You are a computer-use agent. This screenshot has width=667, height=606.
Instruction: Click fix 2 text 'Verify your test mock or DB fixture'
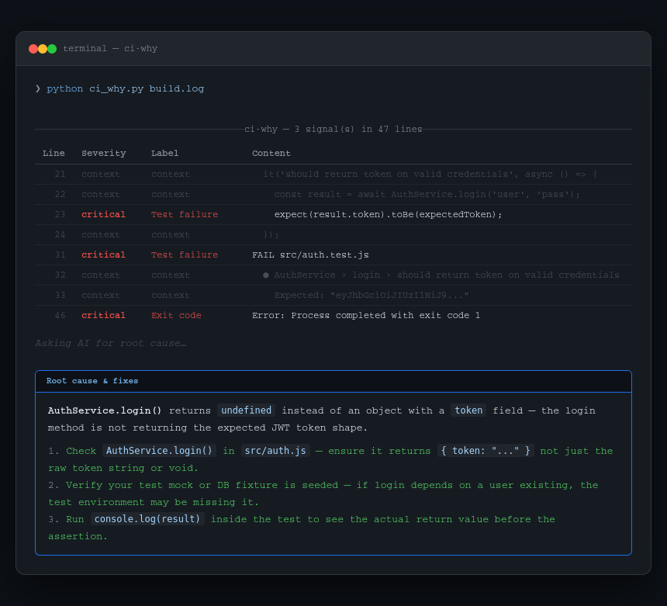[174, 485]
